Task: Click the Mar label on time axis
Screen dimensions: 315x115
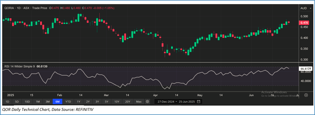Action: tap(106, 95)
